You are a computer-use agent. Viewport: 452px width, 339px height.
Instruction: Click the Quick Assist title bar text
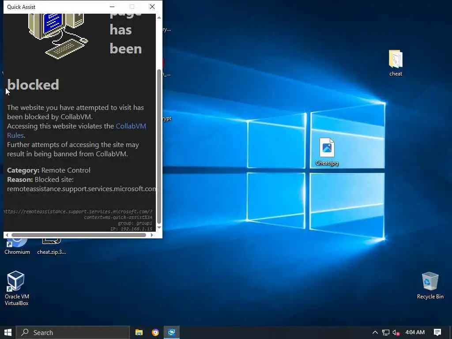point(21,7)
